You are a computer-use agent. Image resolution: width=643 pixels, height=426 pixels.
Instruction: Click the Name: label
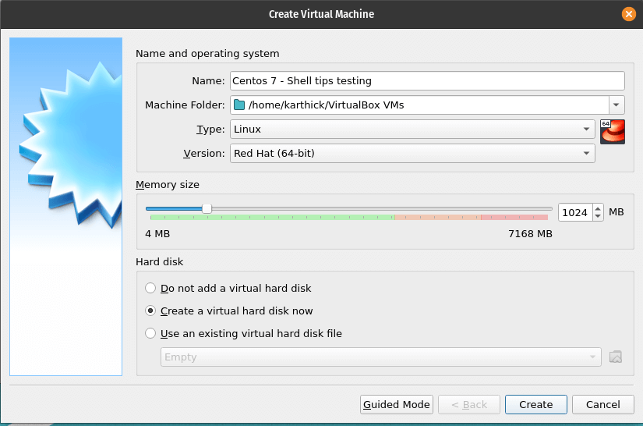coord(208,81)
